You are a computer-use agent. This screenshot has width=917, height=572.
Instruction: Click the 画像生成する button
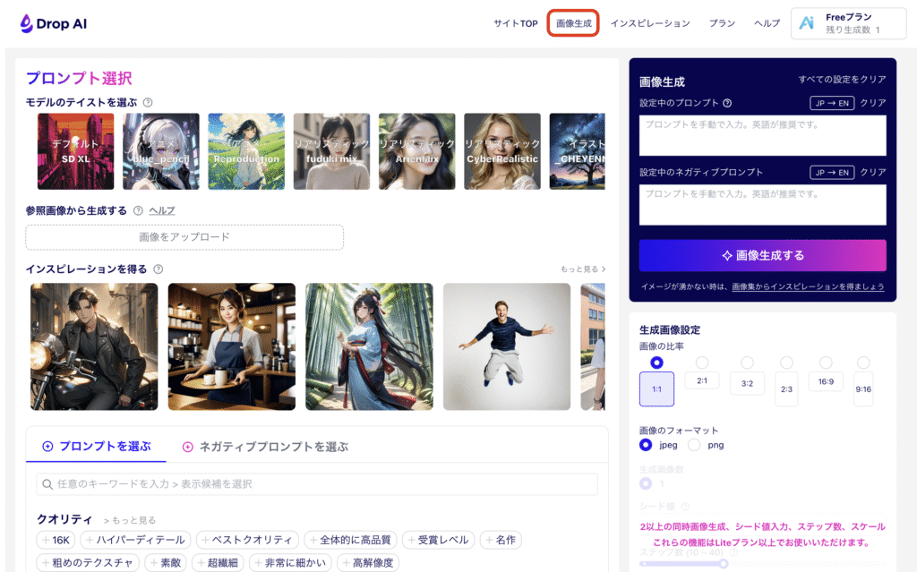[x=763, y=256]
